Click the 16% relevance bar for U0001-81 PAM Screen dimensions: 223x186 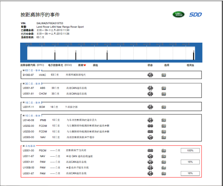pyautogui.click(x=190, y=162)
